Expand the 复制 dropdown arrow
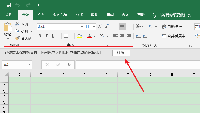 coord(32,31)
